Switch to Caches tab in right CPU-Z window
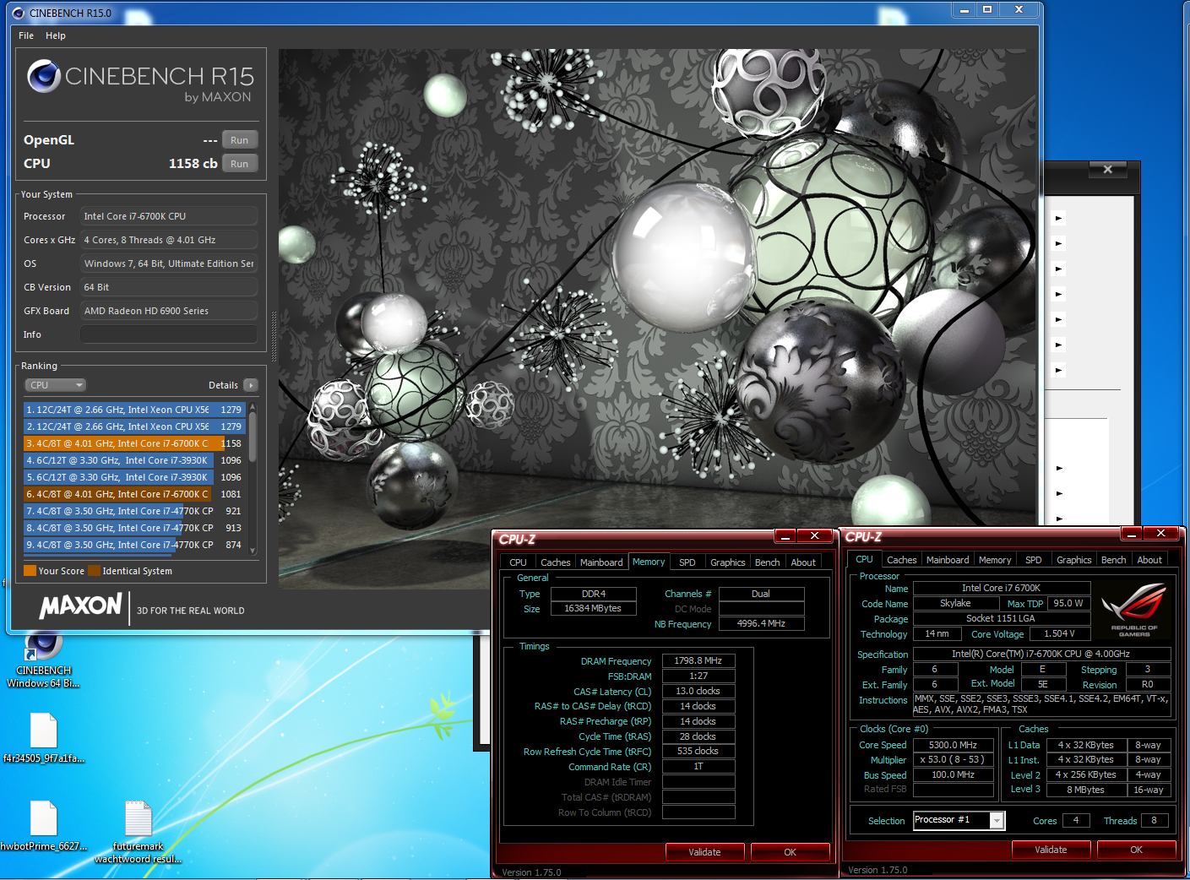 (901, 560)
